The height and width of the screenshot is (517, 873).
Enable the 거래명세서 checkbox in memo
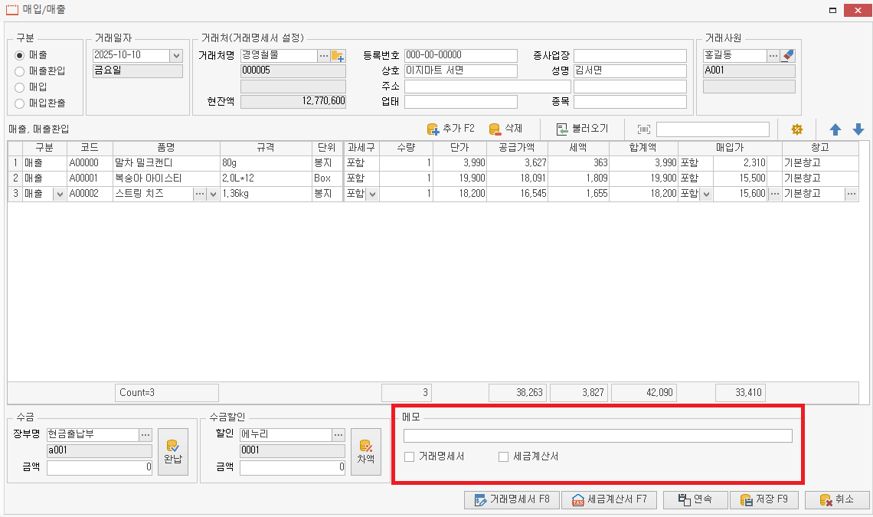pyautogui.click(x=410, y=456)
